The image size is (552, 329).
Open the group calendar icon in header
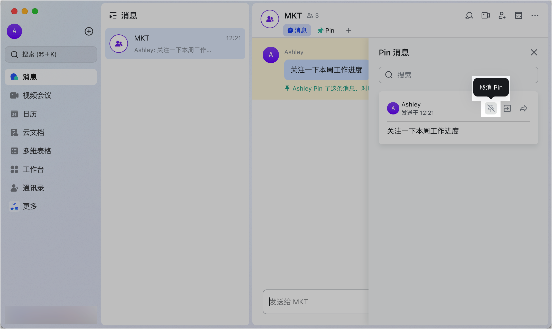[518, 16]
